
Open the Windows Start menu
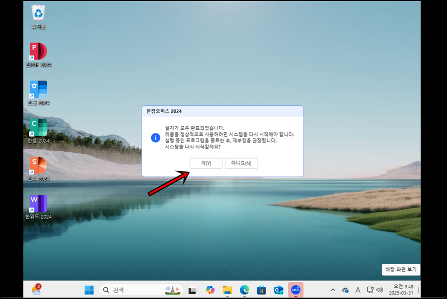89,290
